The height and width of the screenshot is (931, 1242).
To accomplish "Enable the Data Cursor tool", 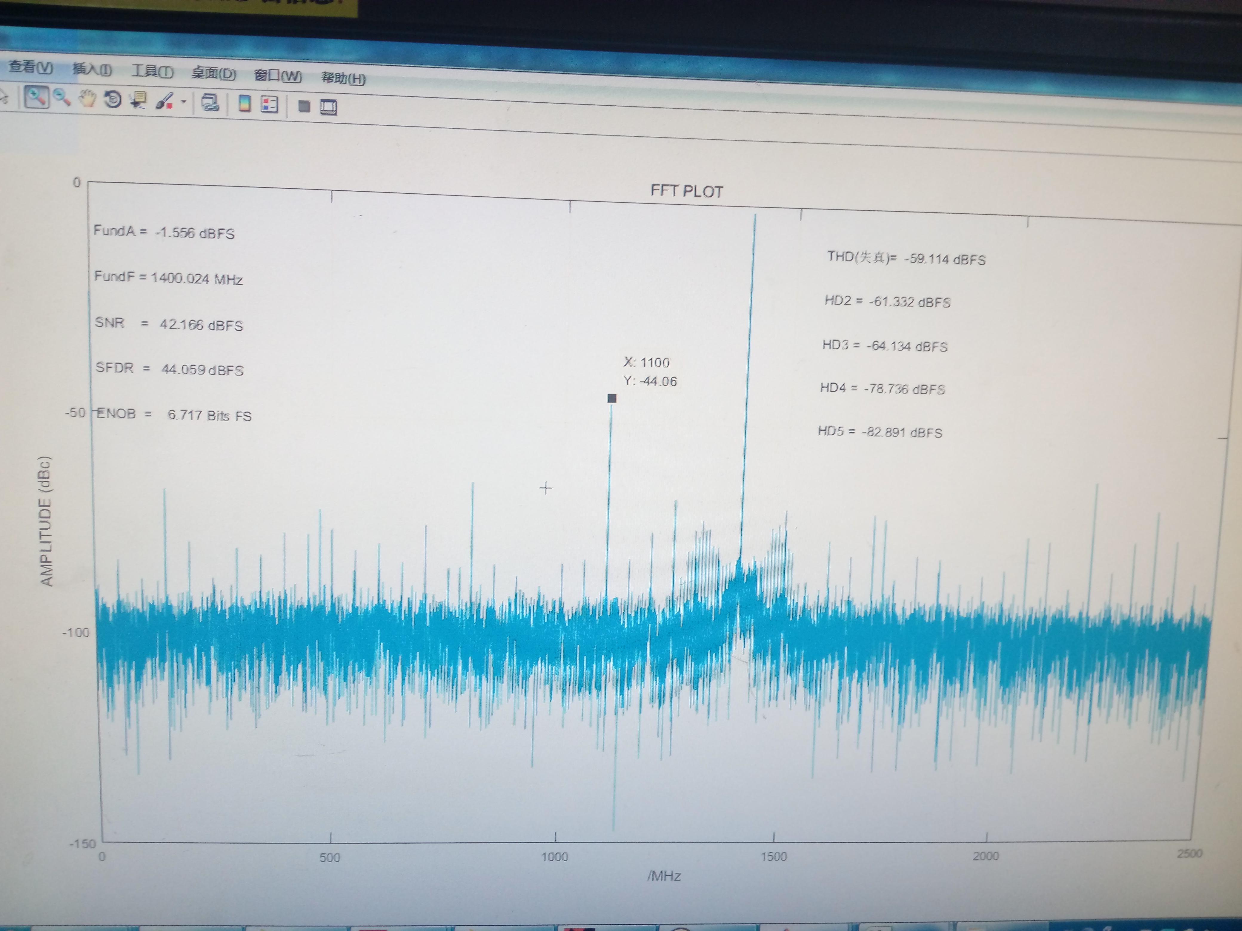I will click(x=138, y=101).
